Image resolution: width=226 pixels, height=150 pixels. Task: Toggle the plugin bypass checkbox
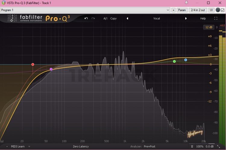click(223, 10)
